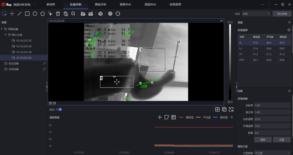
Task: Click the 导出报表 button
Action: (282, 14)
